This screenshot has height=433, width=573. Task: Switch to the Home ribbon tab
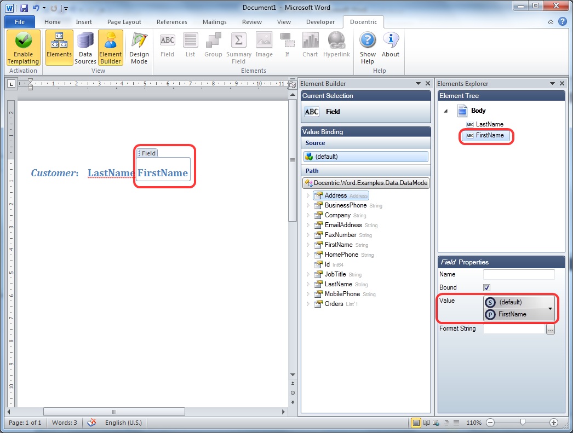53,22
